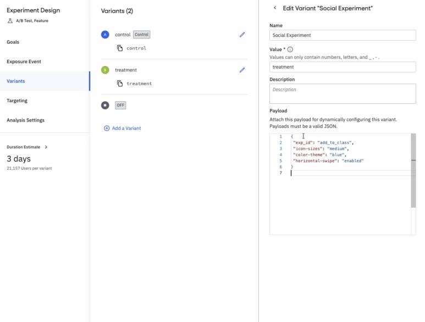Edit the treatment variant with pencil icon
This screenshot has width=425, height=322.
tap(242, 70)
